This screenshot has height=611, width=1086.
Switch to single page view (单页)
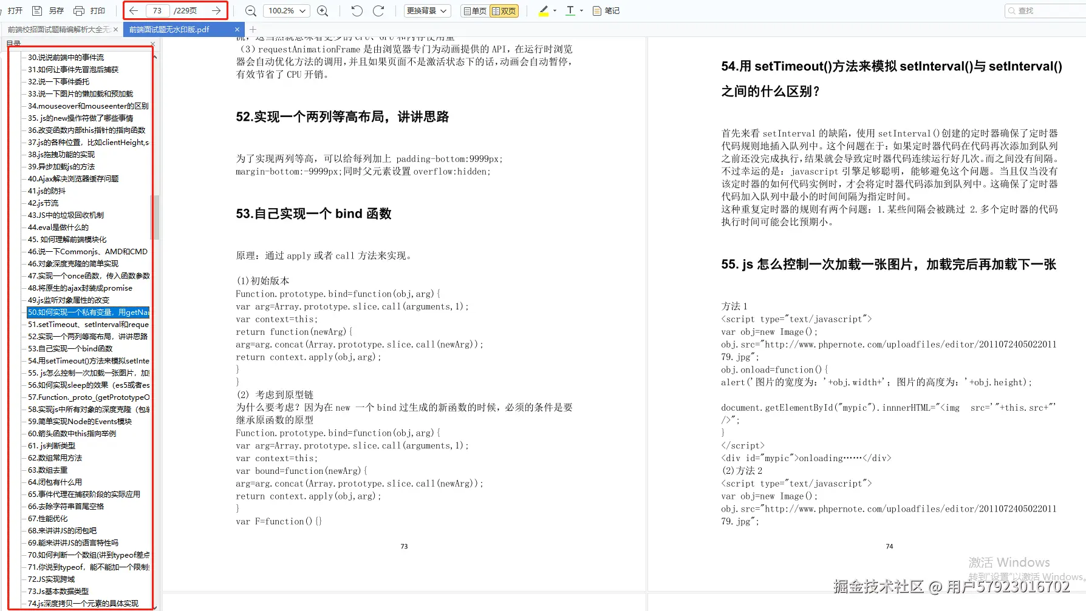475,11
